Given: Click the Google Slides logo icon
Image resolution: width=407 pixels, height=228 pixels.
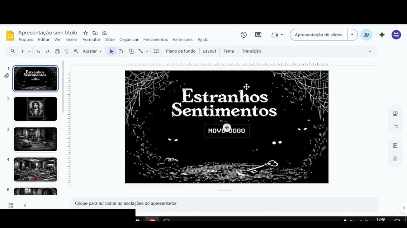Looking at the screenshot, I should click(10, 36).
